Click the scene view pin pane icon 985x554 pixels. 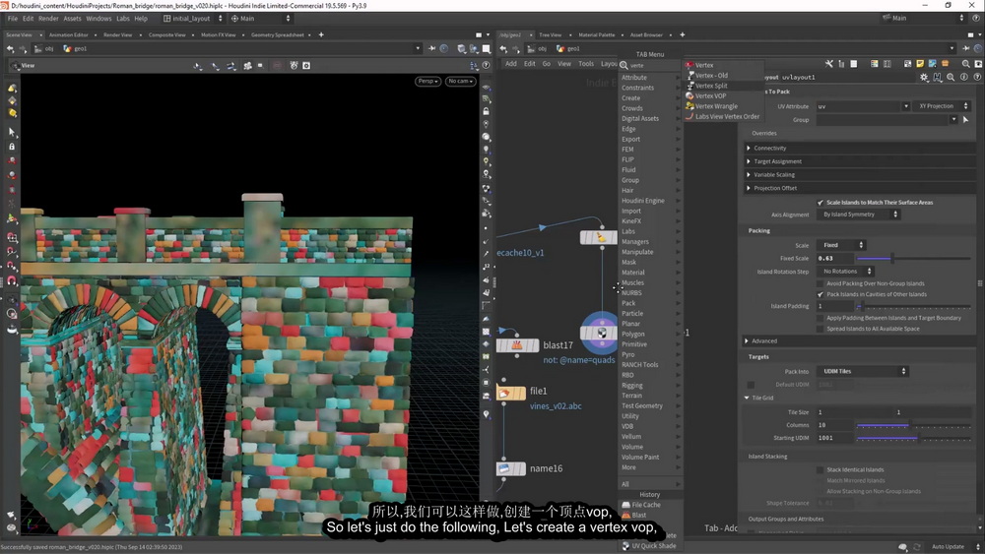click(x=431, y=48)
